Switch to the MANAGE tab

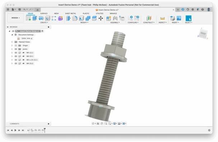point(113,14)
